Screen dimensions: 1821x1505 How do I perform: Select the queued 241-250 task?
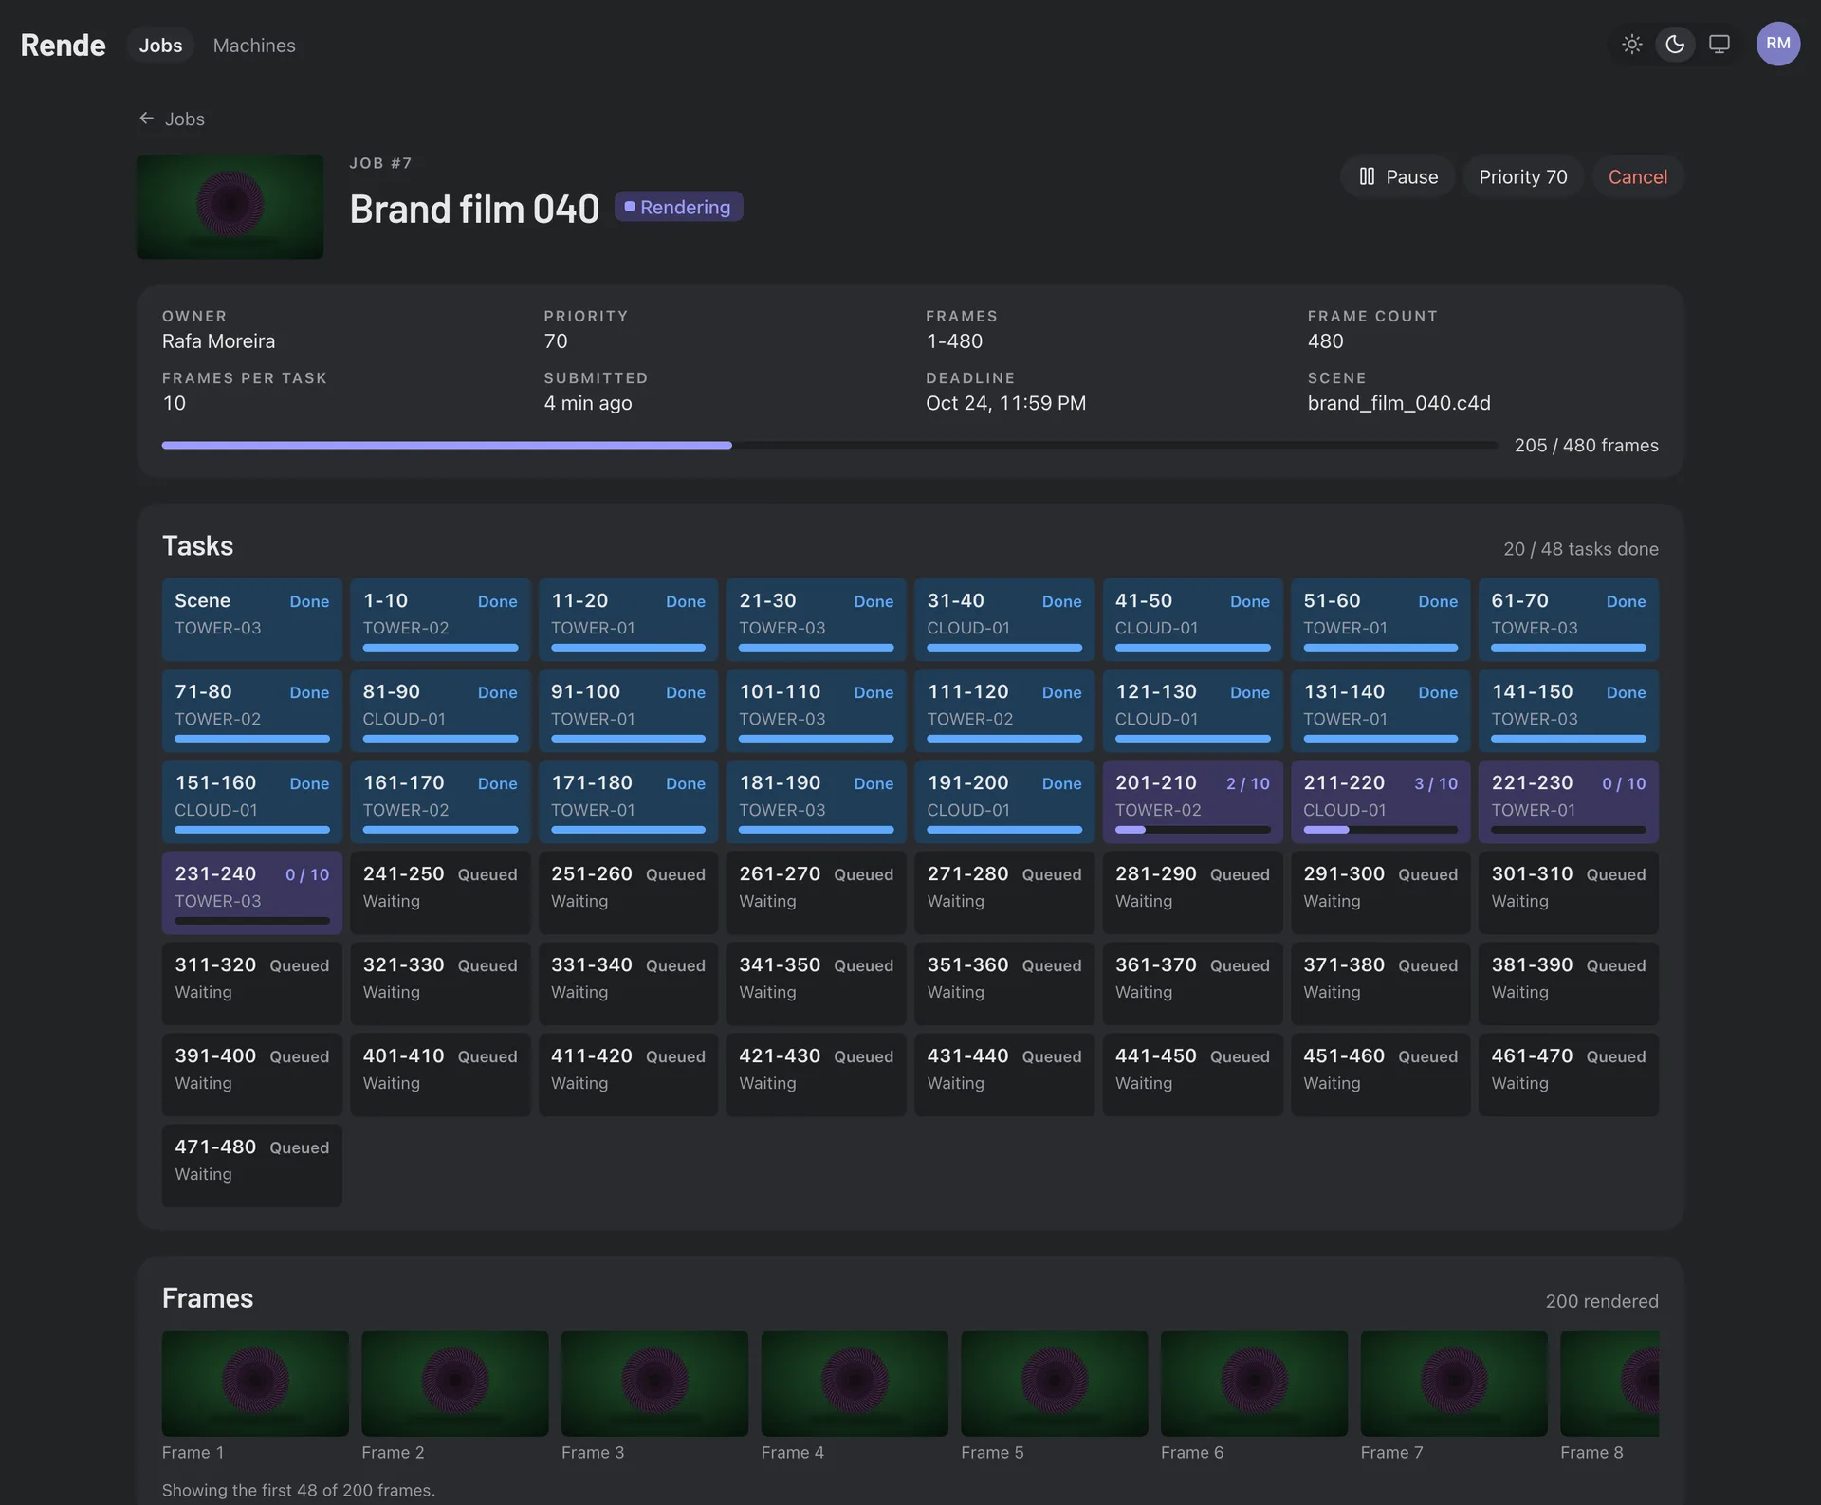coord(440,892)
